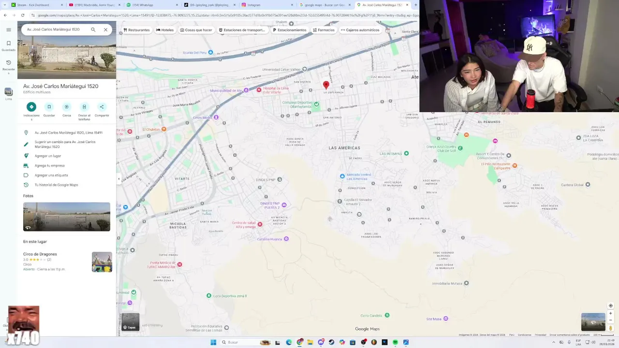
Task: Filter by Cajeros automáticos chip
Action: click(x=360, y=30)
